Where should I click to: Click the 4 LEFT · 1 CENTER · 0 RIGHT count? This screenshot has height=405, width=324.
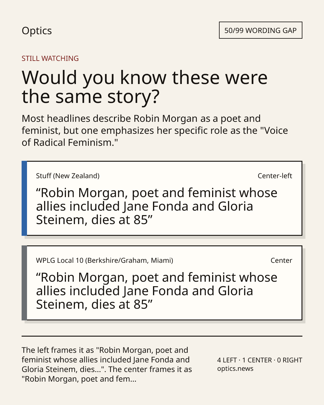coord(260,360)
